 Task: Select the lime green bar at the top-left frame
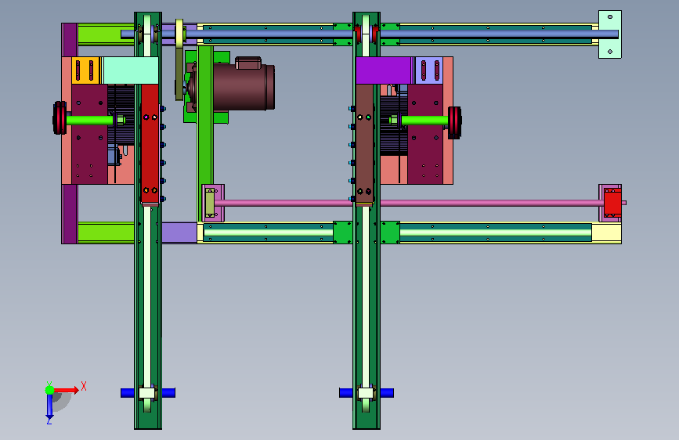click(x=106, y=34)
